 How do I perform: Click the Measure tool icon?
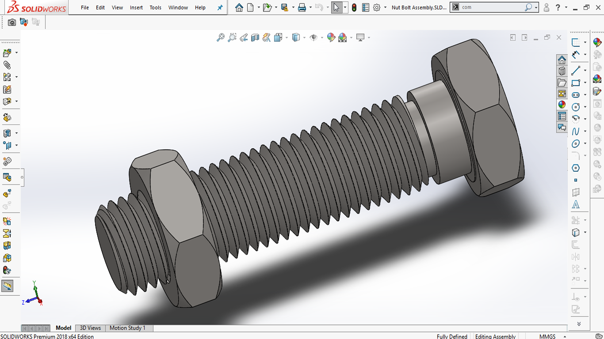tap(8, 286)
